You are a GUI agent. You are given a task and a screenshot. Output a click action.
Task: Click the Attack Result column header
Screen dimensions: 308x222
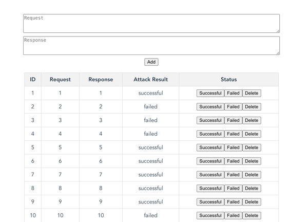tap(150, 80)
